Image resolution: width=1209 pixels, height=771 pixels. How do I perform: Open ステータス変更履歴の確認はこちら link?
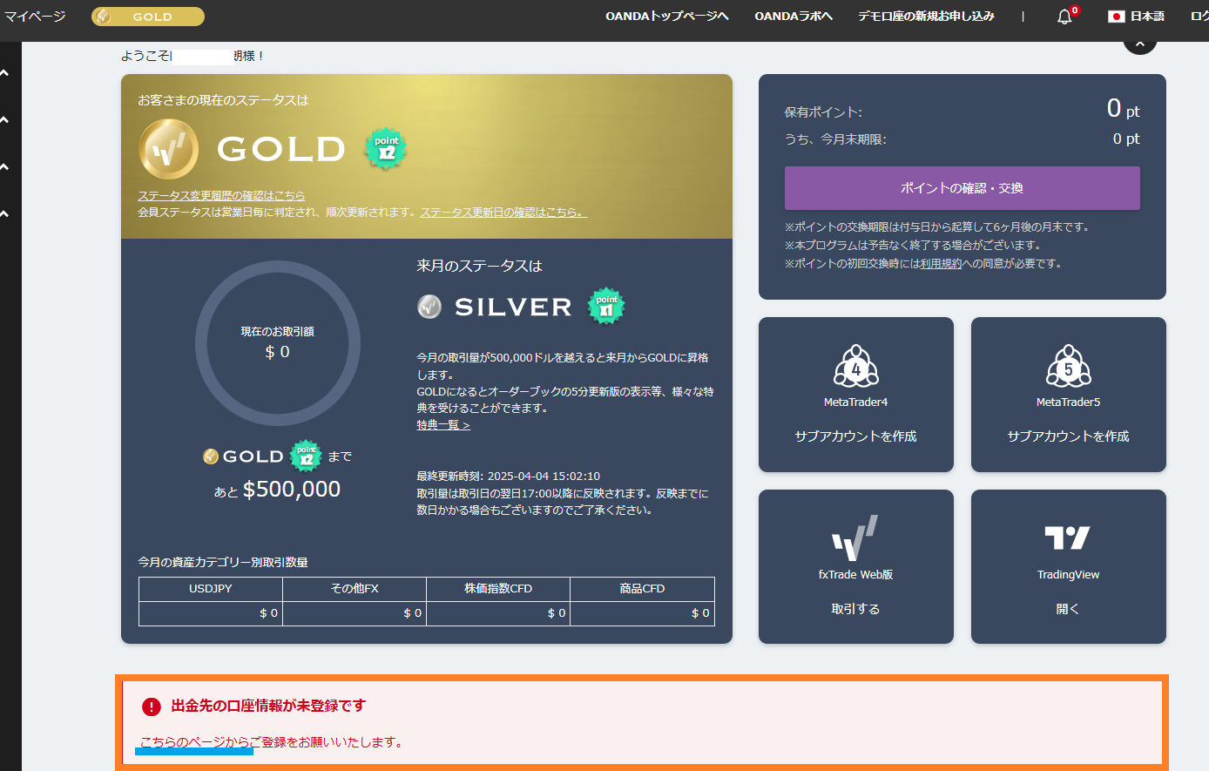pos(221,196)
